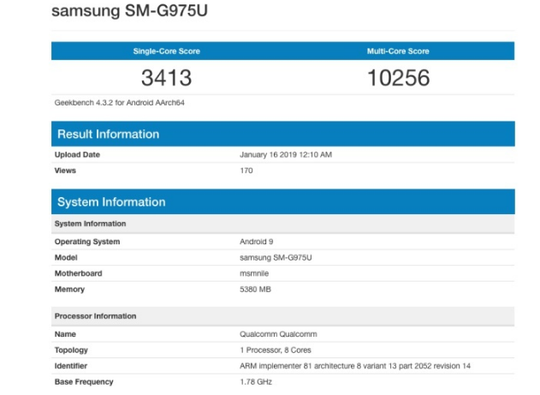Viewport: 540px width, 395px height.
Task: Click the 'Qualcomm Qualcomm' value
Action: (x=278, y=334)
